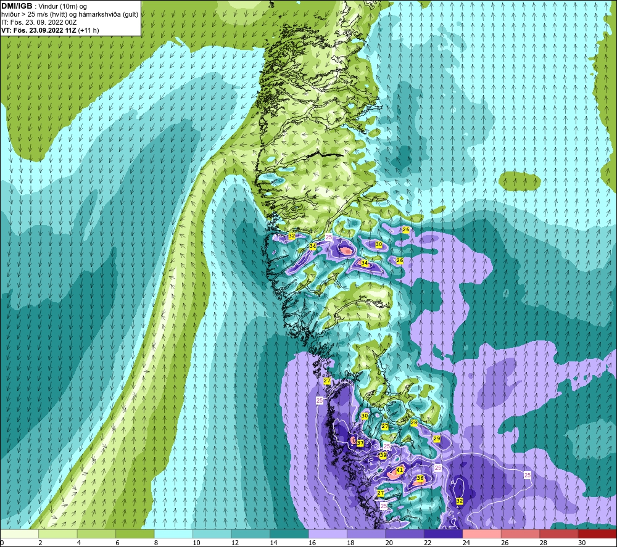
Task: Pick the light cyan legend swatch between 8 and 10
Action: [x=173, y=534]
